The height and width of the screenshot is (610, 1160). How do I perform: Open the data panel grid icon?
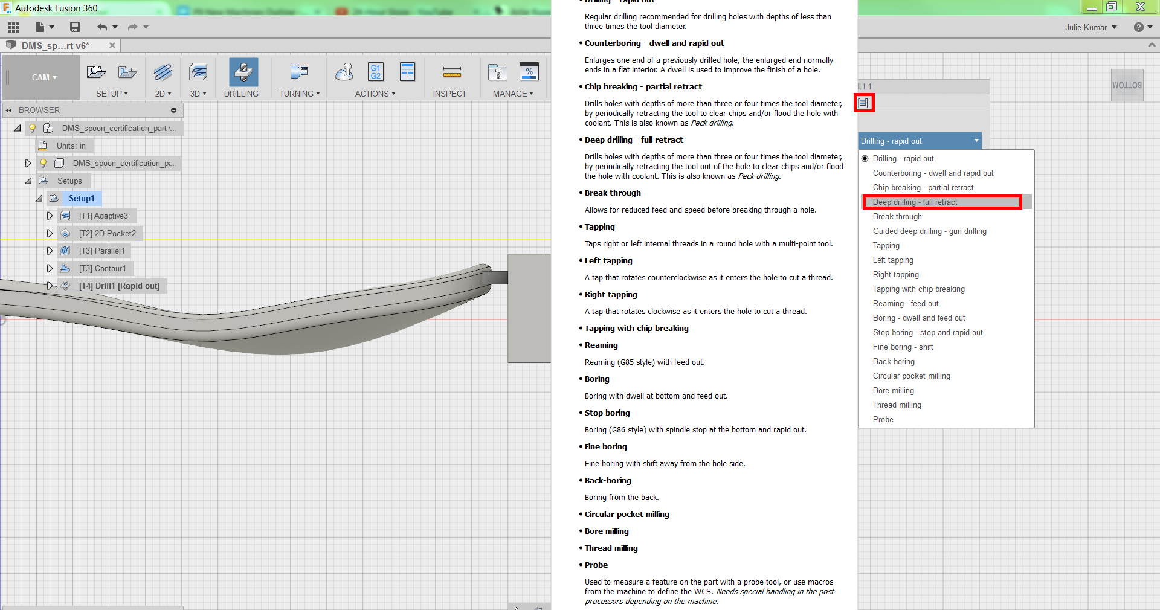pos(13,27)
